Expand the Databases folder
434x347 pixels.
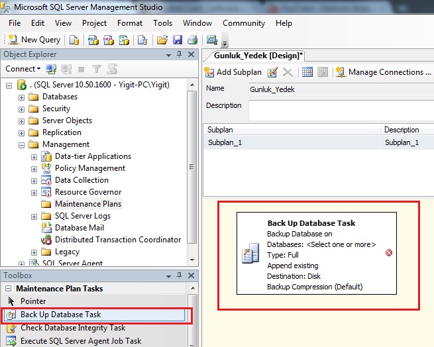pos(21,97)
